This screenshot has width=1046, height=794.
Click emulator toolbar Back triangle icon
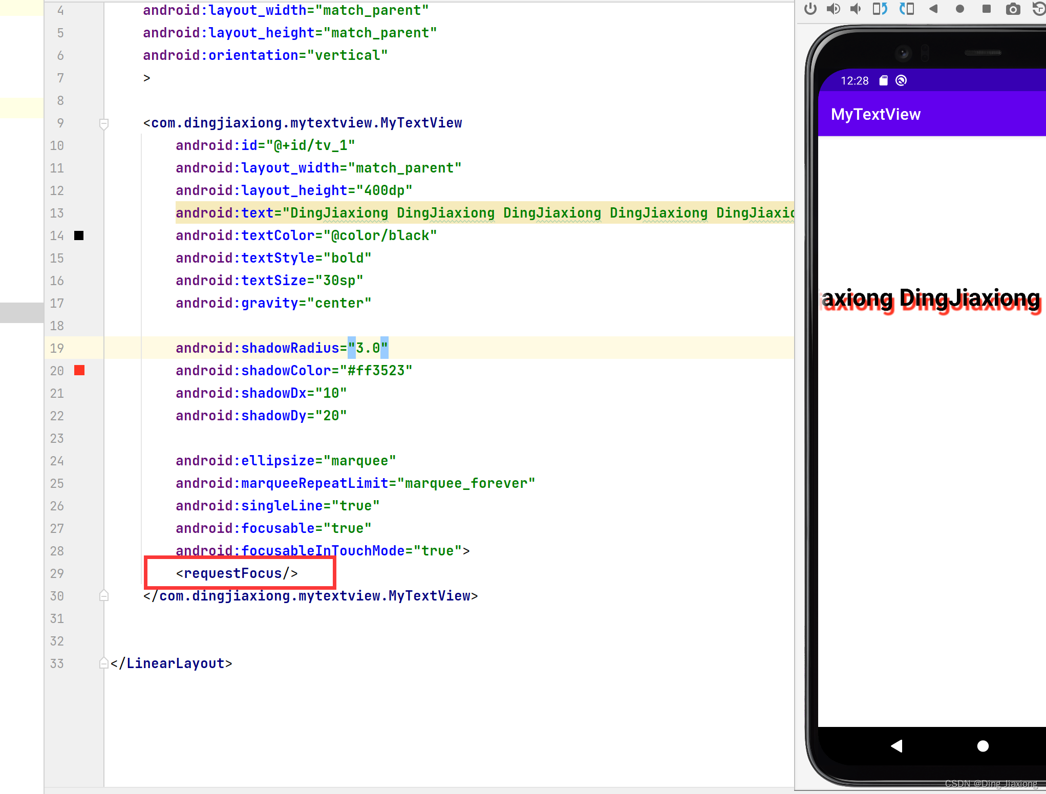click(x=933, y=9)
